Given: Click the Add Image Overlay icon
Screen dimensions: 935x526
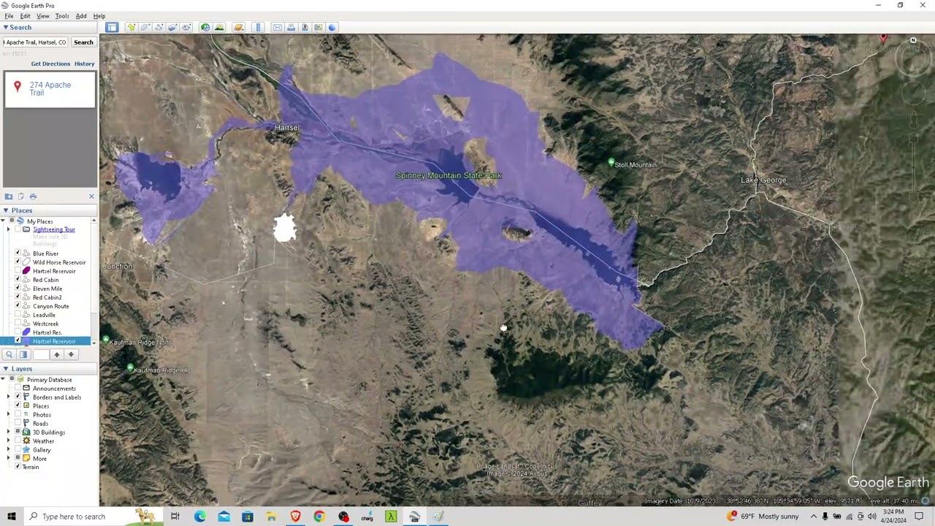Looking at the screenshot, I should [x=172, y=27].
